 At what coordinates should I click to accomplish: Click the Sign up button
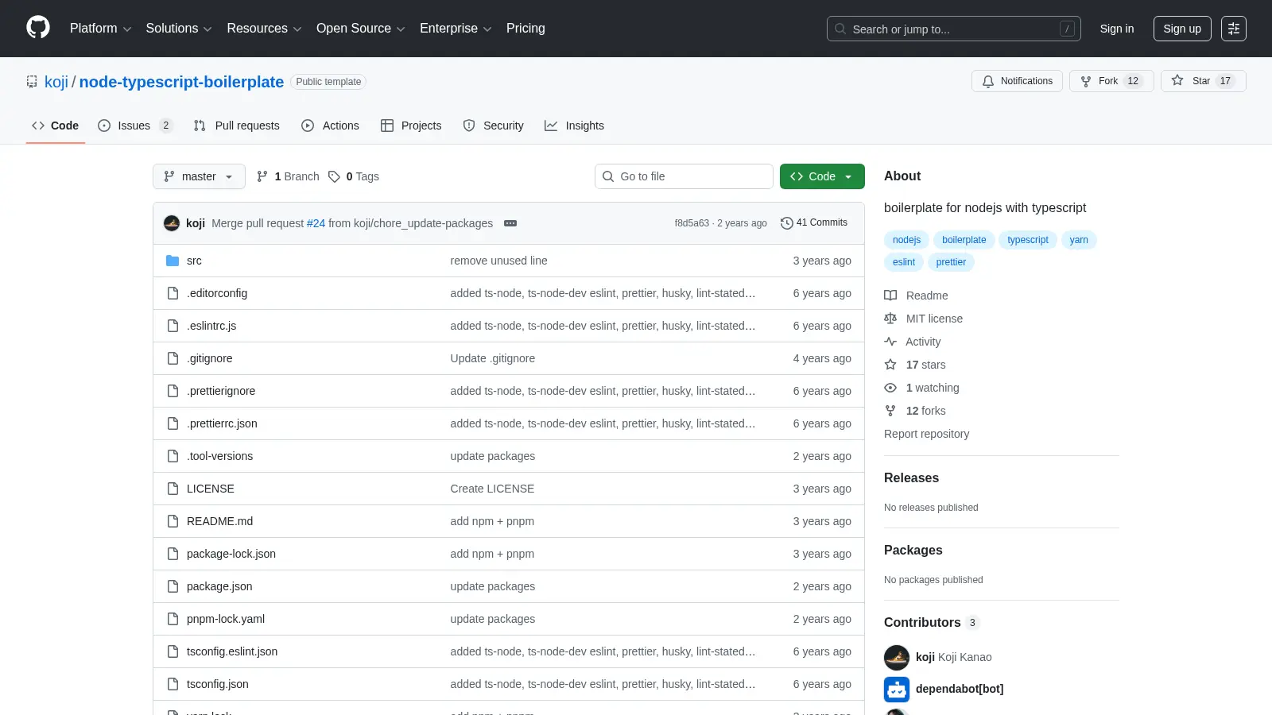coord(1182,29)
